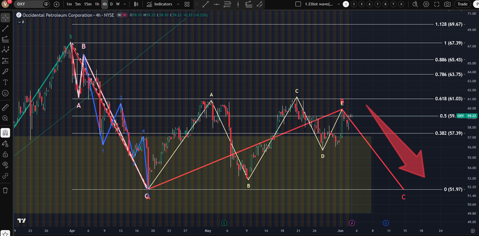Select the trend line tool in left sidebar
Screen dimensions: 479x236
tap(5, 28)
